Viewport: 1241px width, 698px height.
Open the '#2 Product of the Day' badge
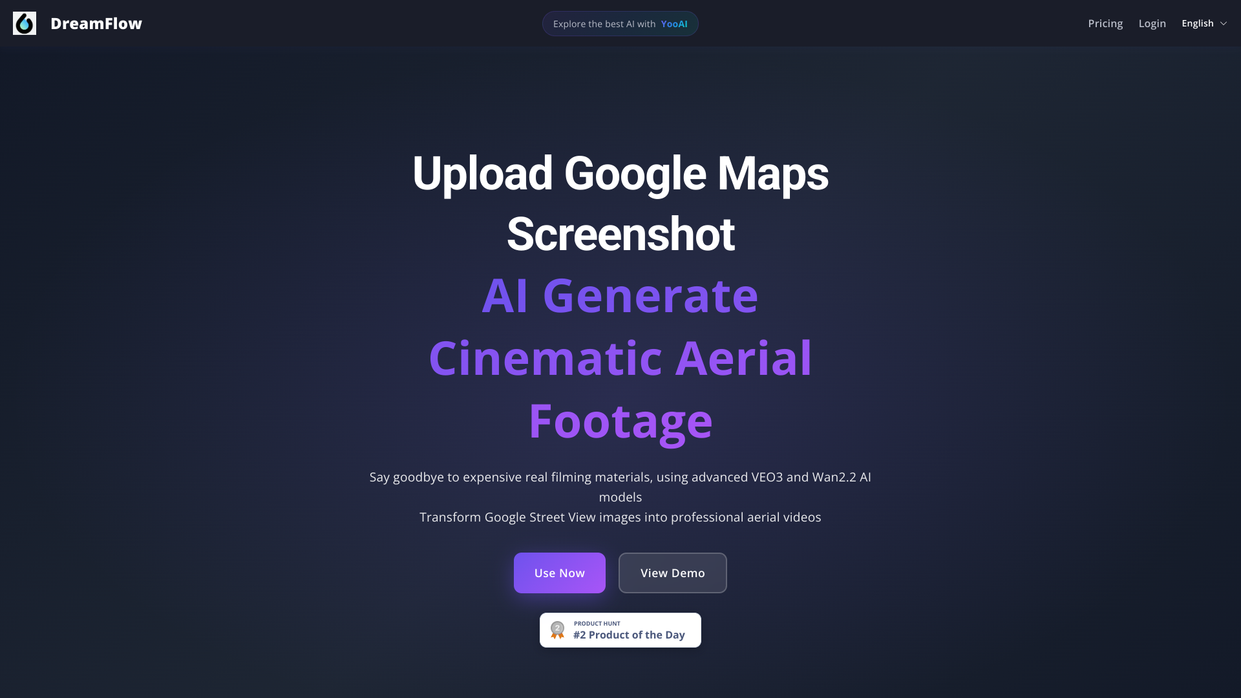pyautogui.click(x=628, y=635)
